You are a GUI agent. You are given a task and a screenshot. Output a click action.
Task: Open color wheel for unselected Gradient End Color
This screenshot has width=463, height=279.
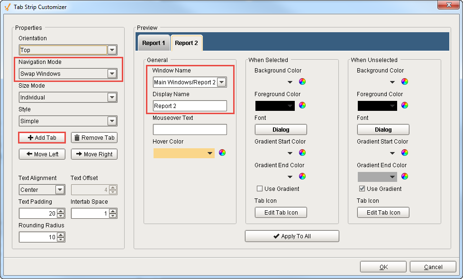405,176
